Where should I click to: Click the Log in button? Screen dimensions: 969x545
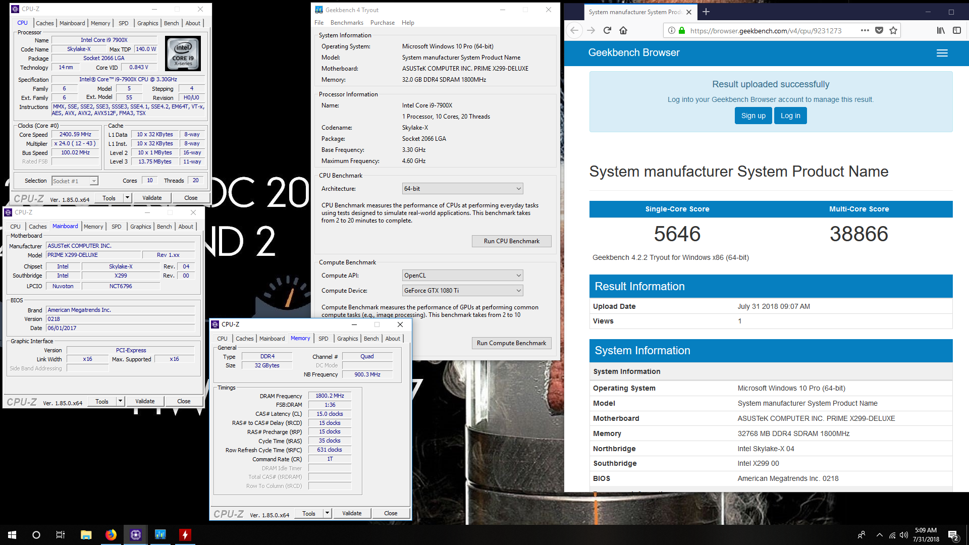(x=790, y=116)
